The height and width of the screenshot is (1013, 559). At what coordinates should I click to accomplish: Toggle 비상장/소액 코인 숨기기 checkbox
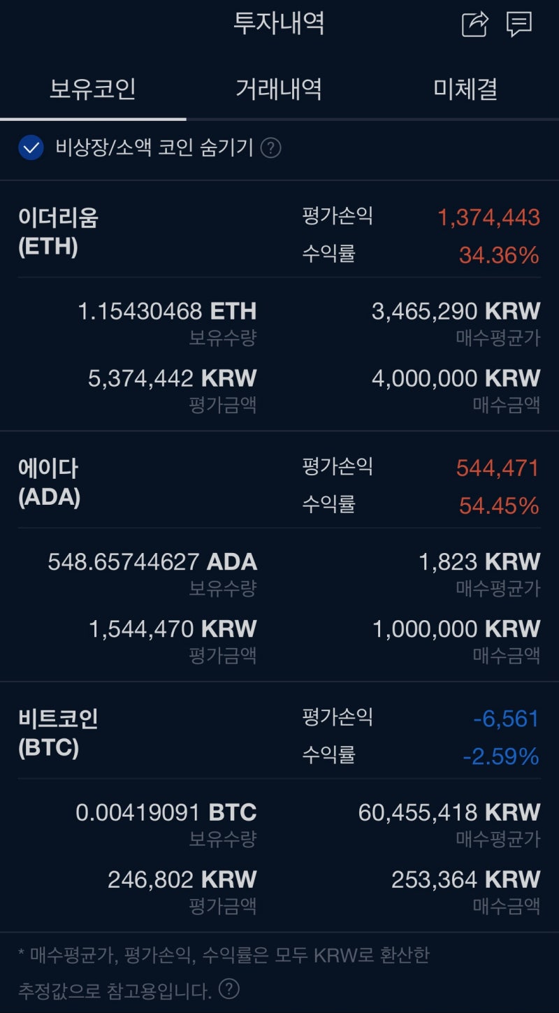tap(31, 148)
